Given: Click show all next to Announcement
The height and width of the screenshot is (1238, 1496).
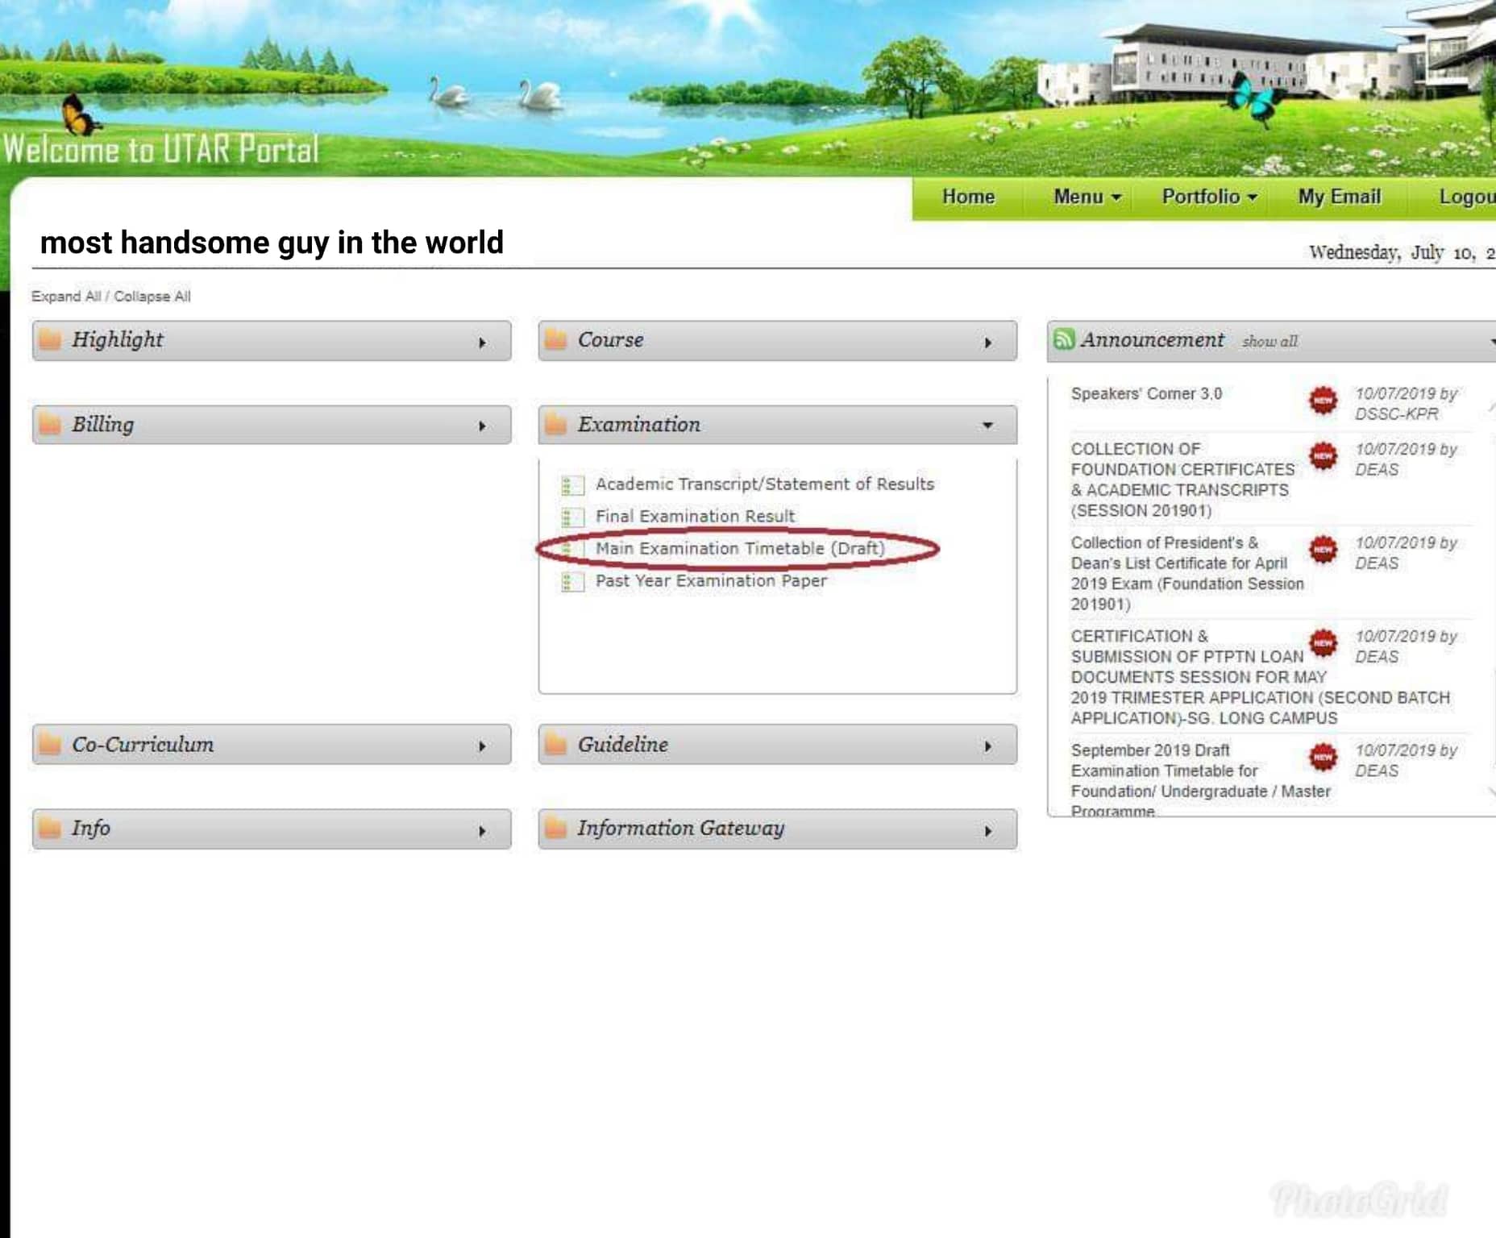Looking at the screenshot, I should point(1270,341).
